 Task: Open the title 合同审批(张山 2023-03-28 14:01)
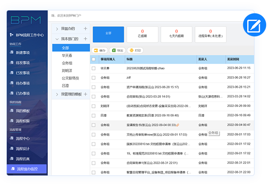(x=148, y=96)
